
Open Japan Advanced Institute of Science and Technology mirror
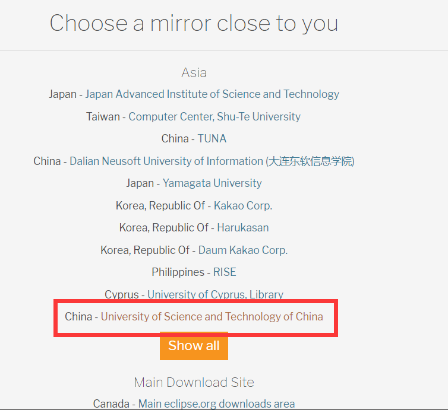point(212,94)
